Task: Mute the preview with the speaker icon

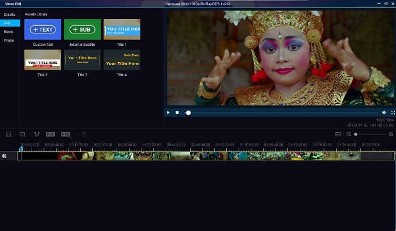Action: (384, 112)
